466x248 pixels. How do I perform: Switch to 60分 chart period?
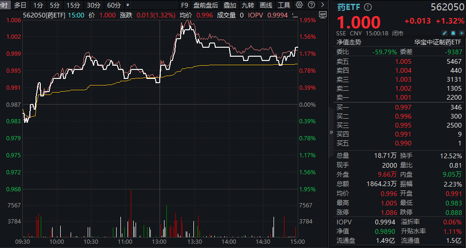(114, 5)
